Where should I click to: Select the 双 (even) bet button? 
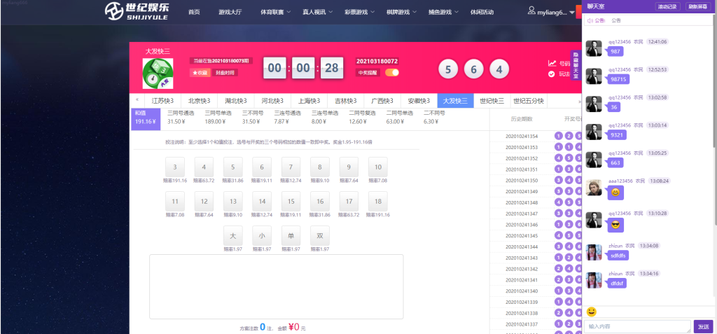click(x=320, y=236)
